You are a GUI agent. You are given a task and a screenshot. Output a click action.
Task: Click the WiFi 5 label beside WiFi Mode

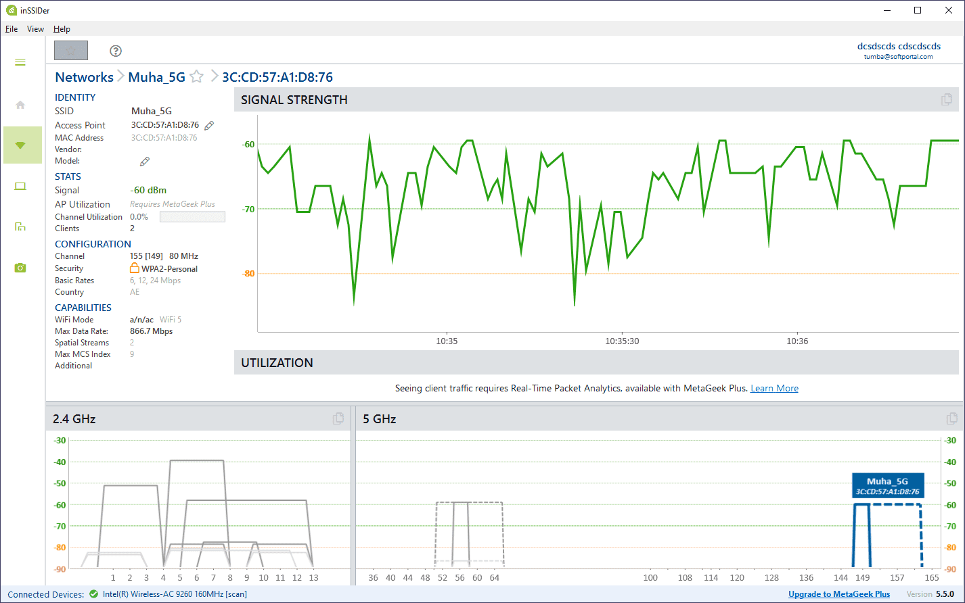(x=171, y=320)
